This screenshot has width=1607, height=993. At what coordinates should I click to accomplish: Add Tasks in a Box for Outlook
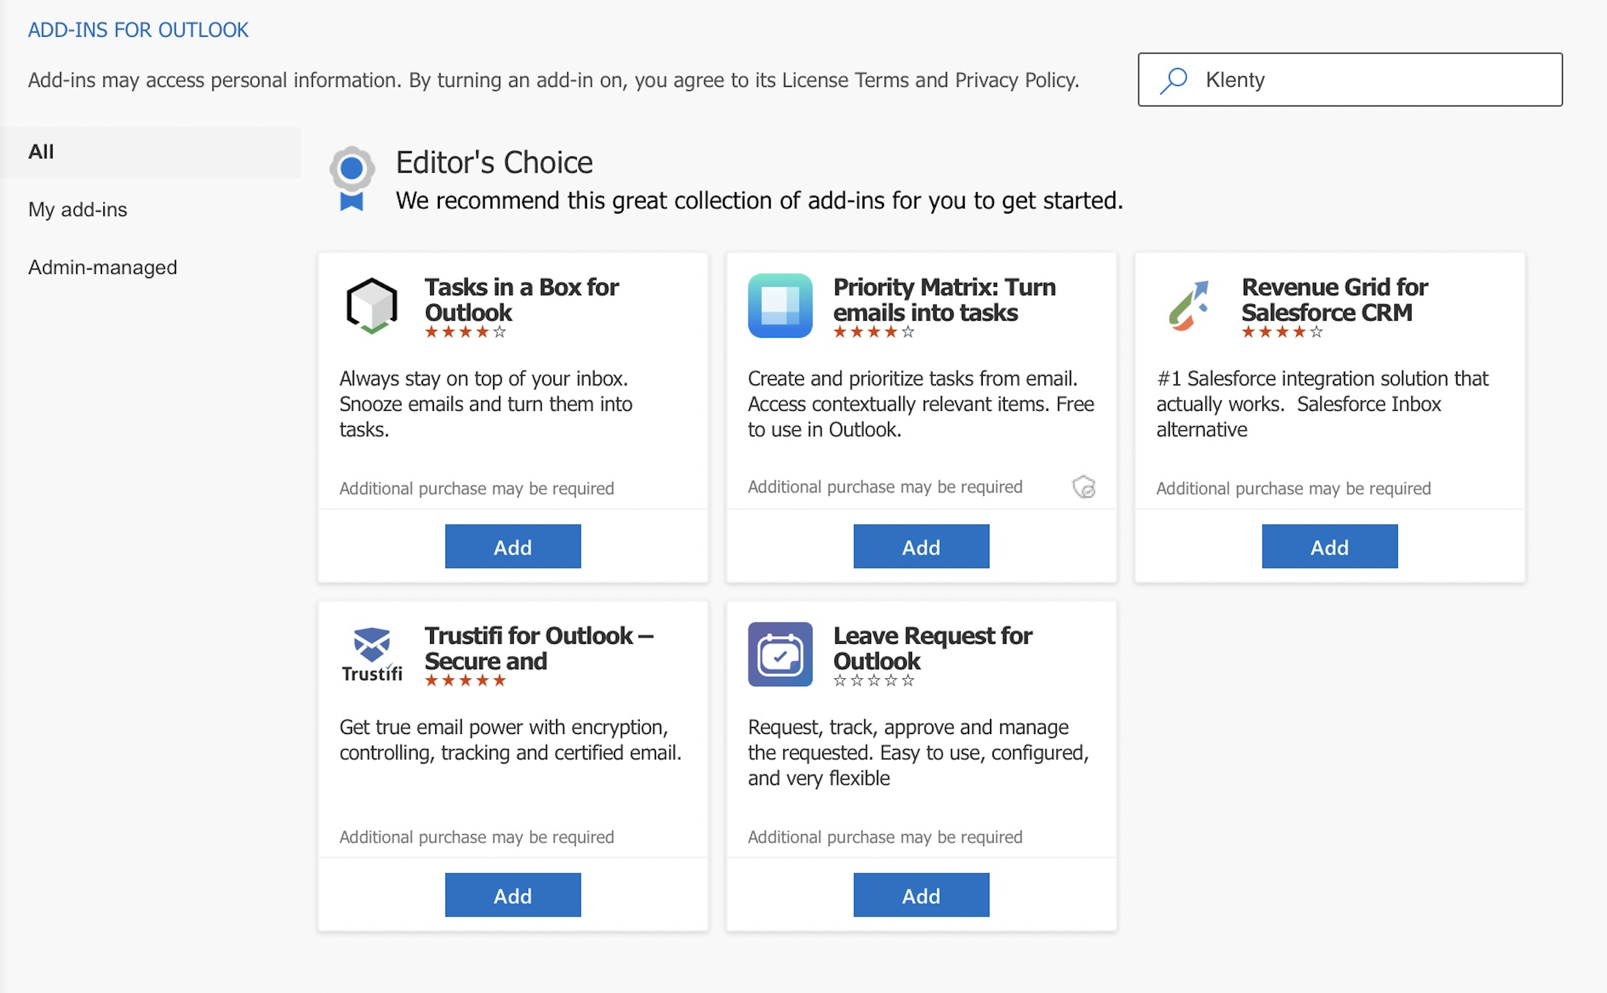[x=512, y=546]
